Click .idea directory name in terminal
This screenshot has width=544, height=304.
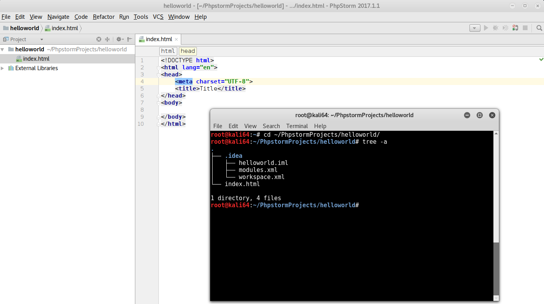(233, 156)
